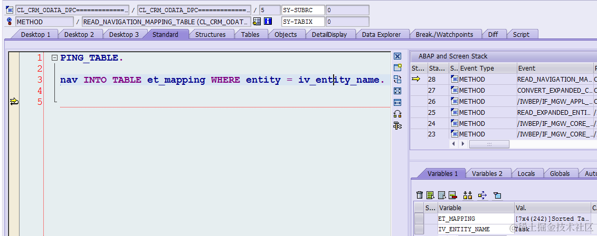597x236 pixels.
Task: Click the stack table left scroll arrow
Action: 453,144
